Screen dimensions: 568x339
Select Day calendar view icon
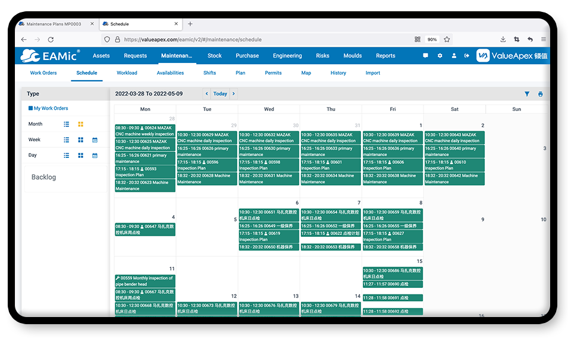[95, 156]
